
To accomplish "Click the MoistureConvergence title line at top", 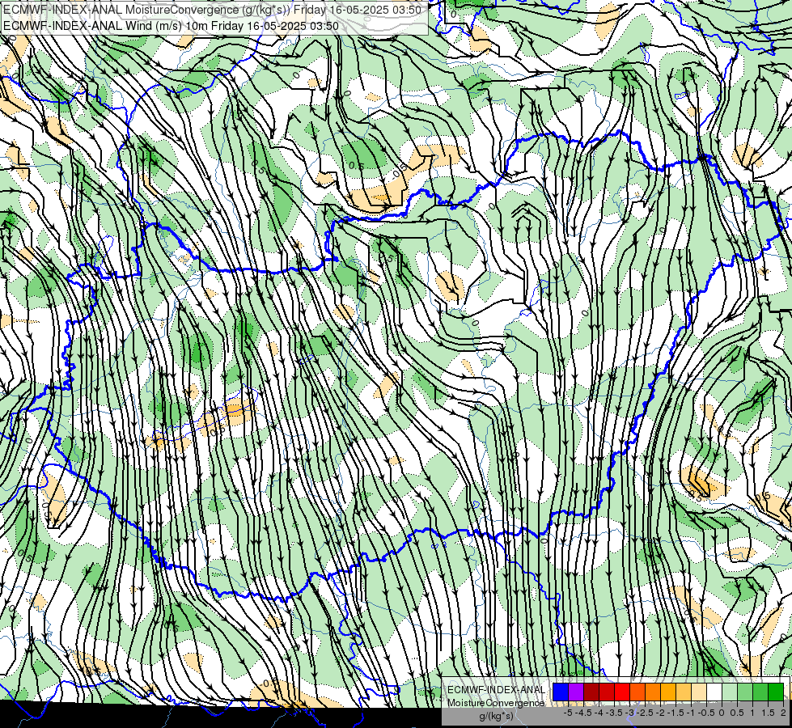I will [212, 10].
